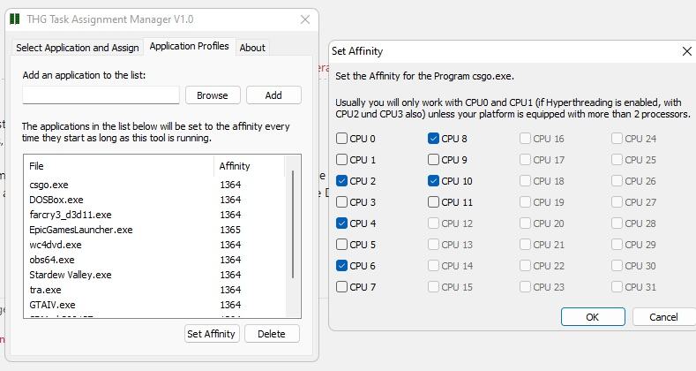The width and height of the screenshot is (696, 371).
Task: Click the THG Task Assignment Manager title icon
Action: pyautogui.click(x=15, y=19)
